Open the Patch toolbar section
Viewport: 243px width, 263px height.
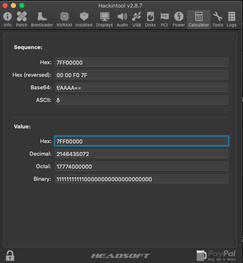click(x=22, y=19)
